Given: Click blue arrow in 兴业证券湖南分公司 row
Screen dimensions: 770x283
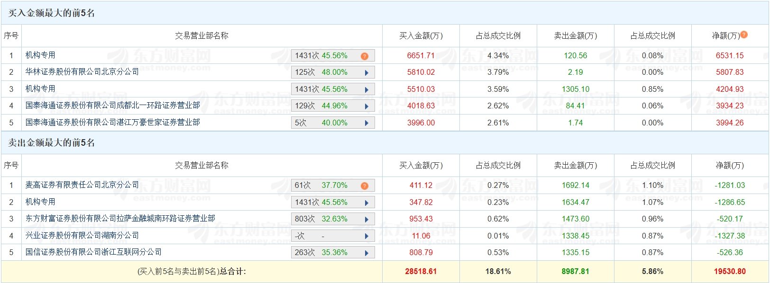Looking at the screenshot, I should click(367, 236).
